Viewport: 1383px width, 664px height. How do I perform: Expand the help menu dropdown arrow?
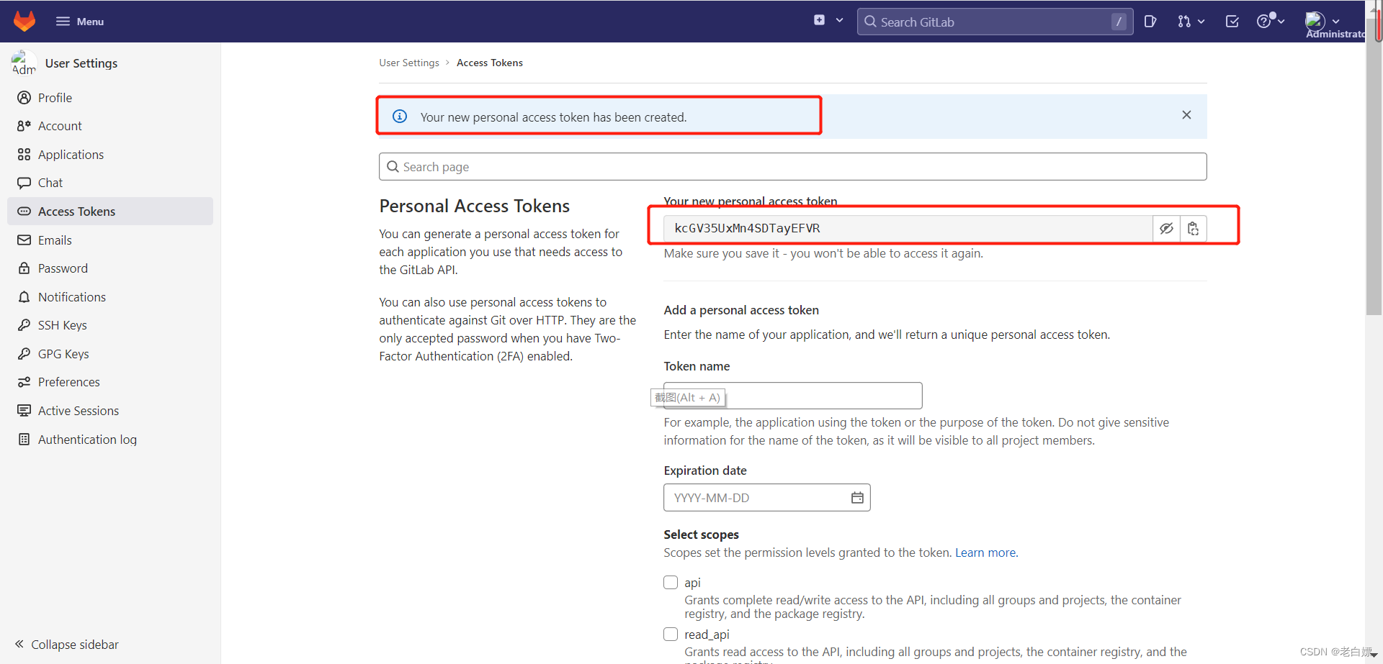click(1281, 22)
